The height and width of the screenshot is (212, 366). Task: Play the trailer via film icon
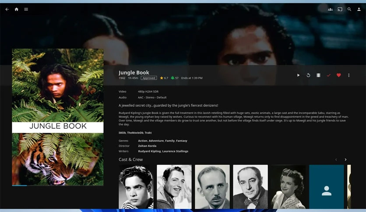click(318, 75)
